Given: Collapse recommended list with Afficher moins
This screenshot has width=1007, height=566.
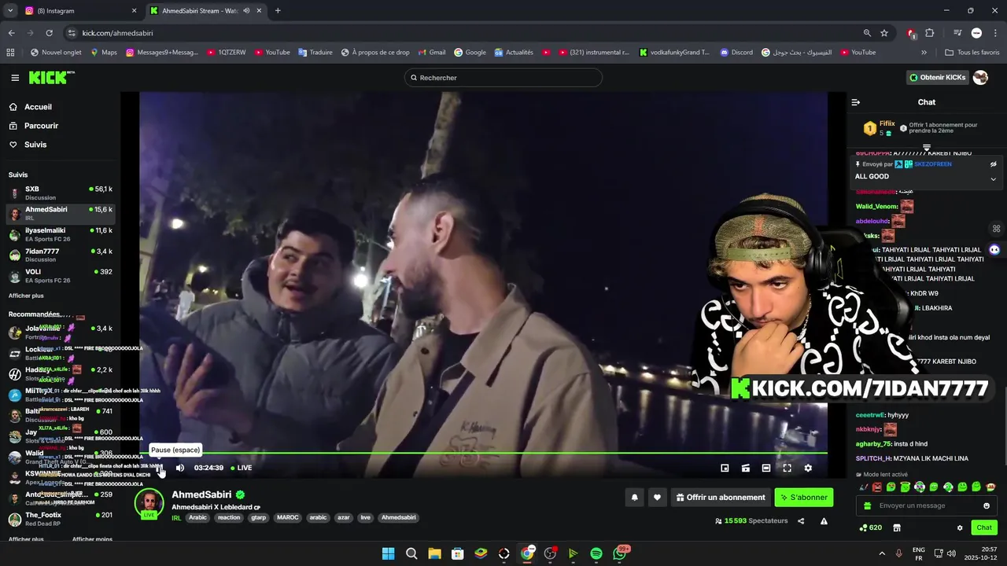Looking at the screenshot, I should click(92, 539).
